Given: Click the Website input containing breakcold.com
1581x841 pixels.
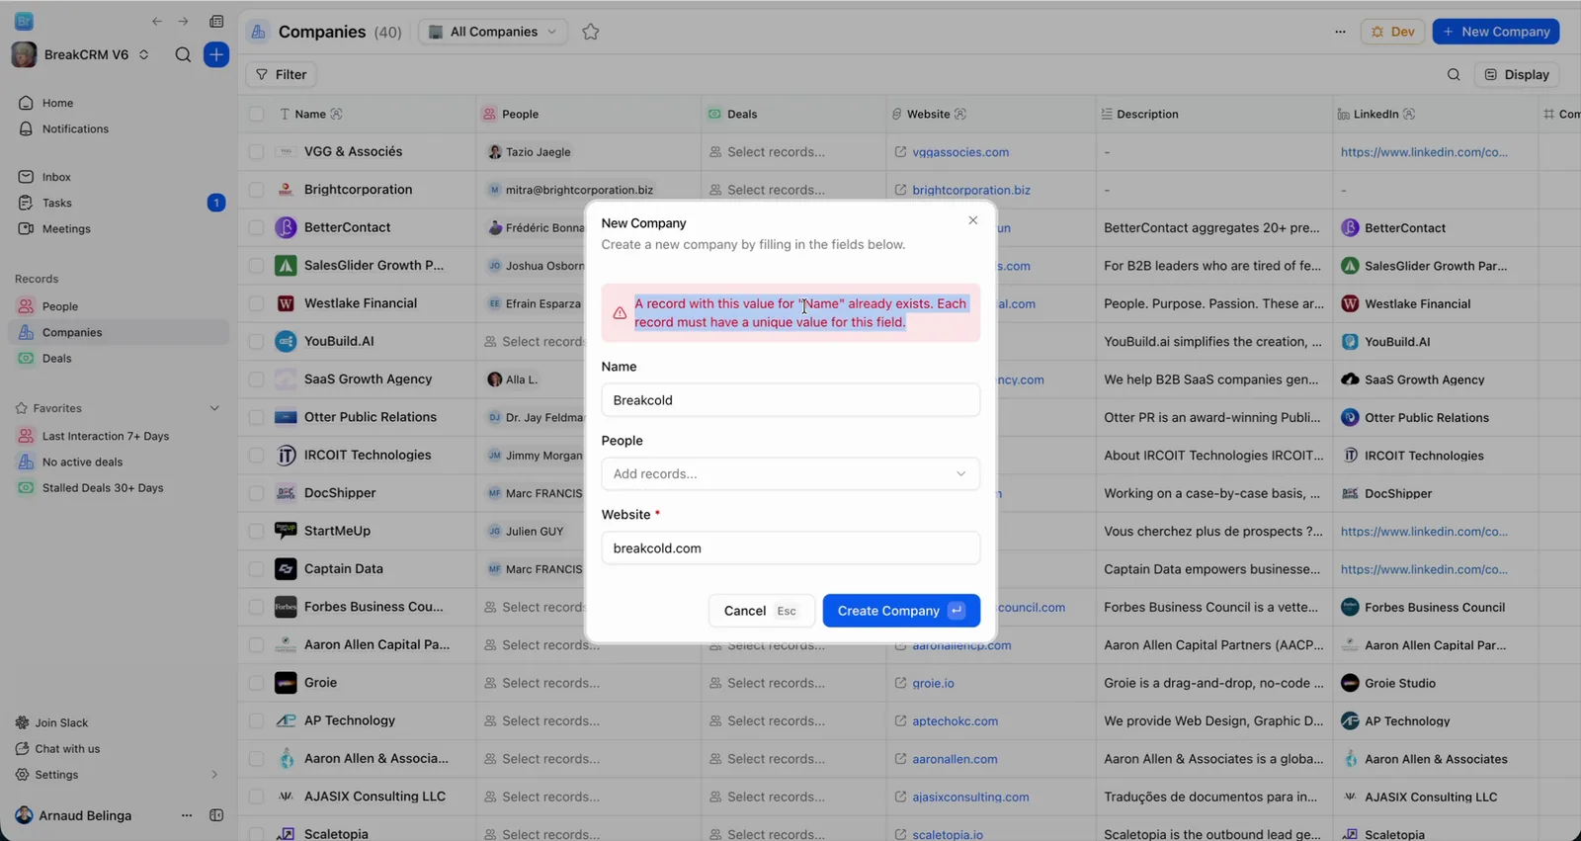Looking at the screenshot, I should [x=790, y=548].
